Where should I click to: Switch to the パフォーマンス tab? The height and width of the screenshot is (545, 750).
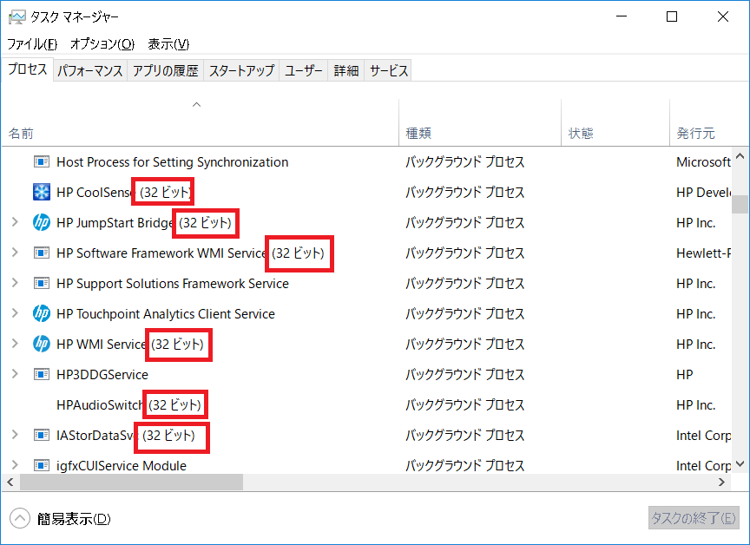(90, 71)
